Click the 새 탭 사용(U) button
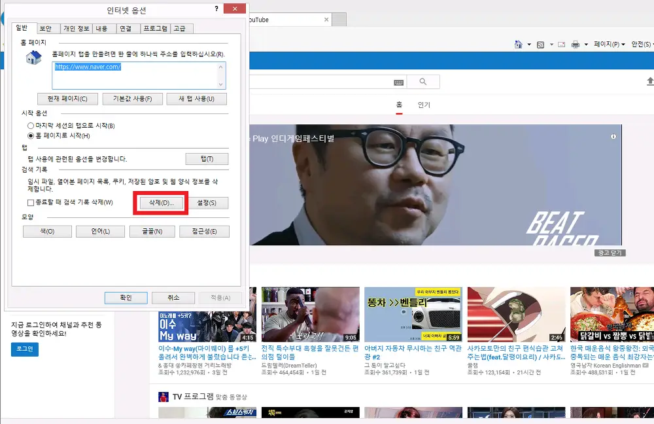654x424 pixels. click(196, 99)
